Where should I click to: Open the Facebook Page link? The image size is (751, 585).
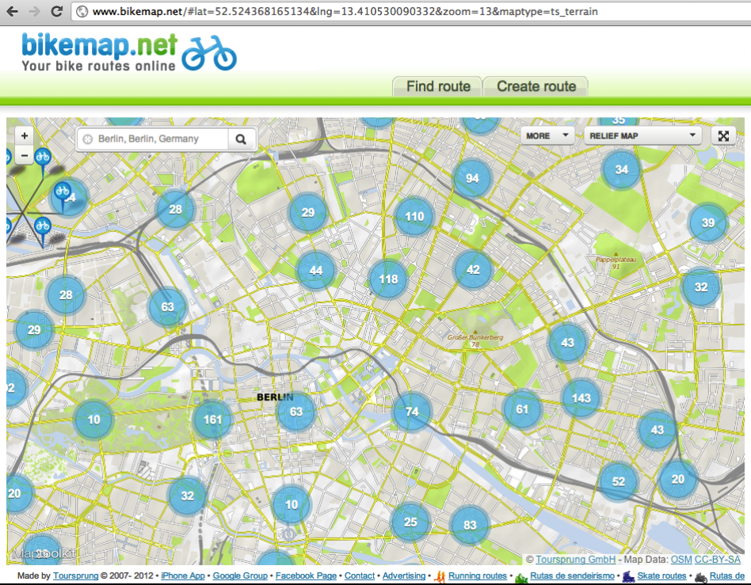(306, 576)
